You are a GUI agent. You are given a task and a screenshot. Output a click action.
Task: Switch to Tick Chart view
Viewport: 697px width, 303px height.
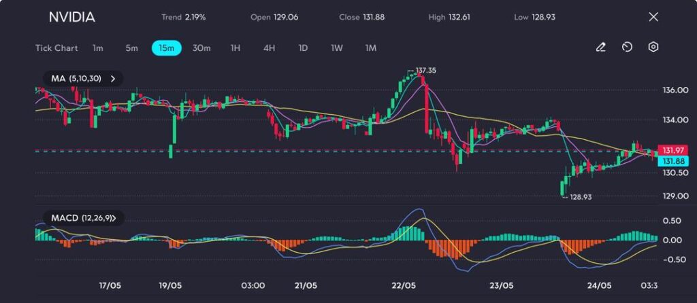(56, 48)
